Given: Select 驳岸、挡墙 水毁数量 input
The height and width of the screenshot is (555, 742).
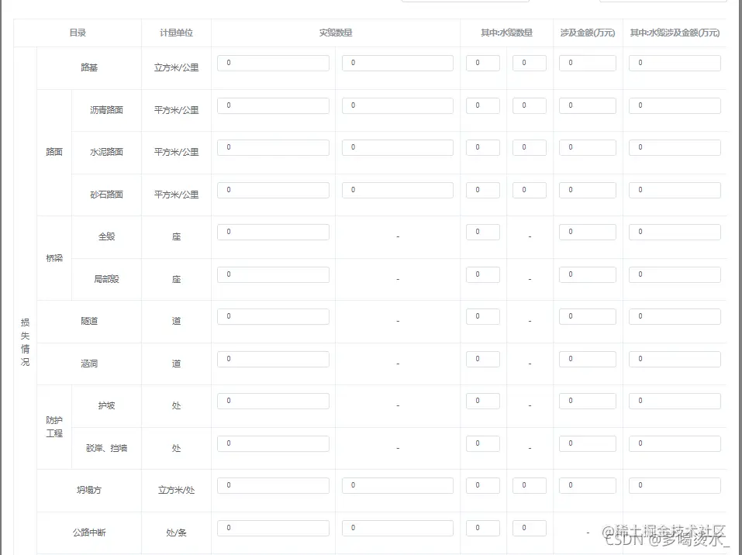Looking at the screenshot, I should tap(483, 444).
